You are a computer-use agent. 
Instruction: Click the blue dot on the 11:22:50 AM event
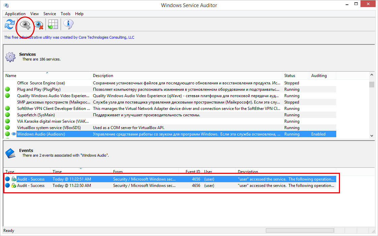tap(7, 185)
